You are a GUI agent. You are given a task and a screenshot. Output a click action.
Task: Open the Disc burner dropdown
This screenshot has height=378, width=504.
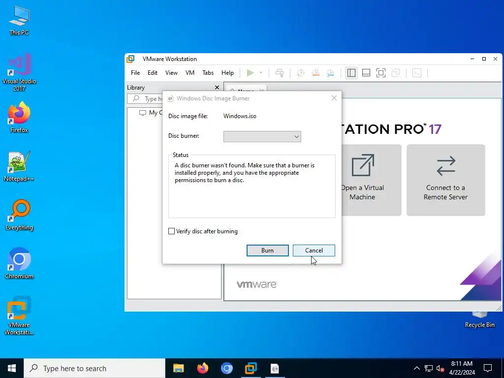[262, 137]
